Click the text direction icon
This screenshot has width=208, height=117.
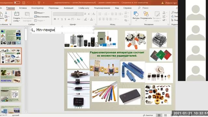click(126, 13)
